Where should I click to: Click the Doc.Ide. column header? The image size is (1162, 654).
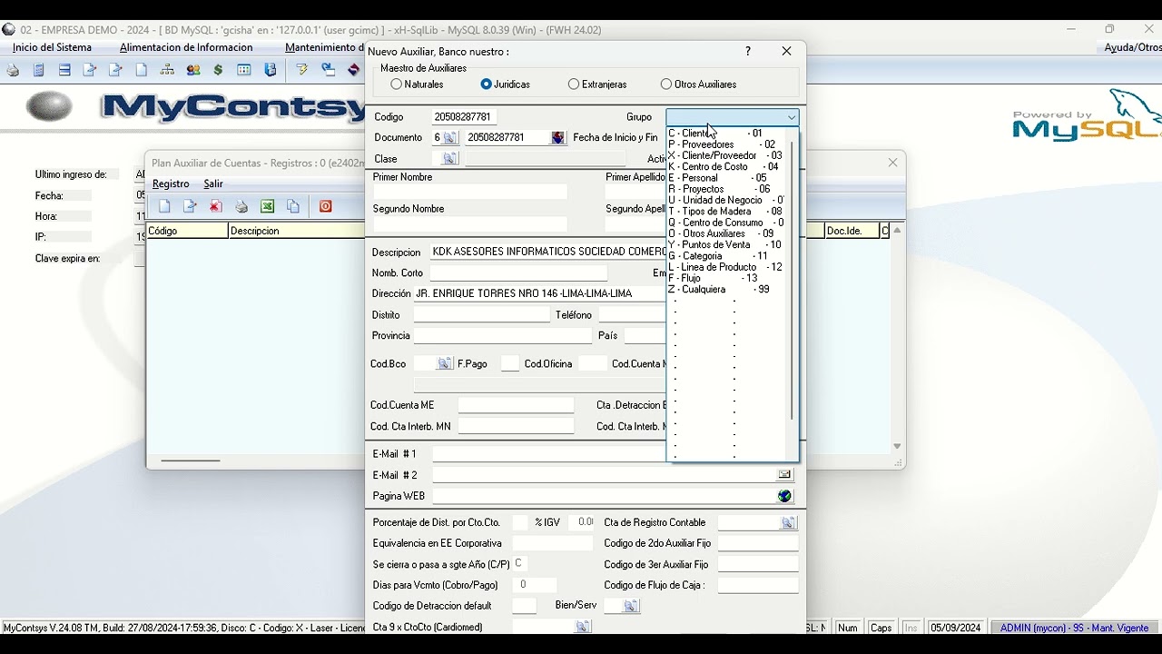click(852, 231)
